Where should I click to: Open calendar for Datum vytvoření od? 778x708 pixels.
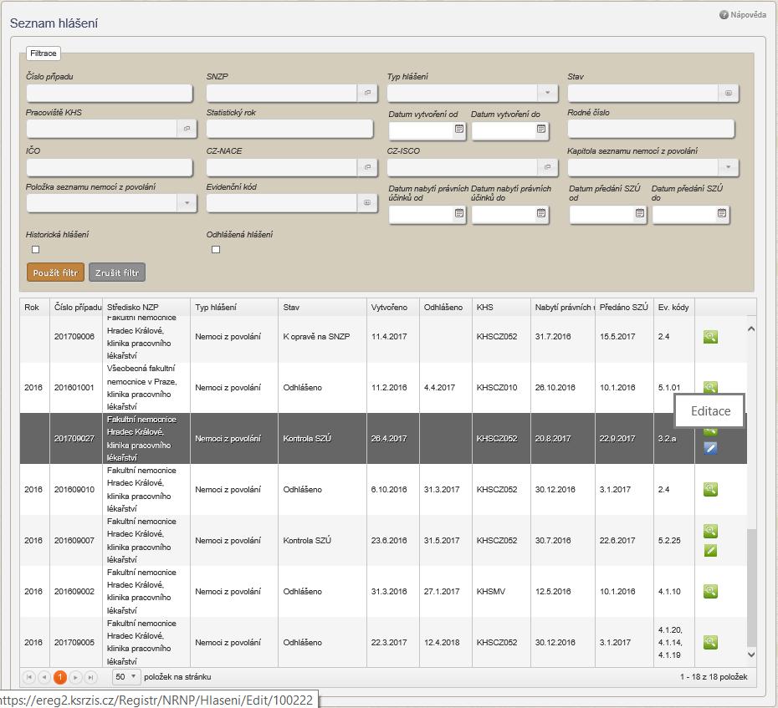click(x=459, y=129)
